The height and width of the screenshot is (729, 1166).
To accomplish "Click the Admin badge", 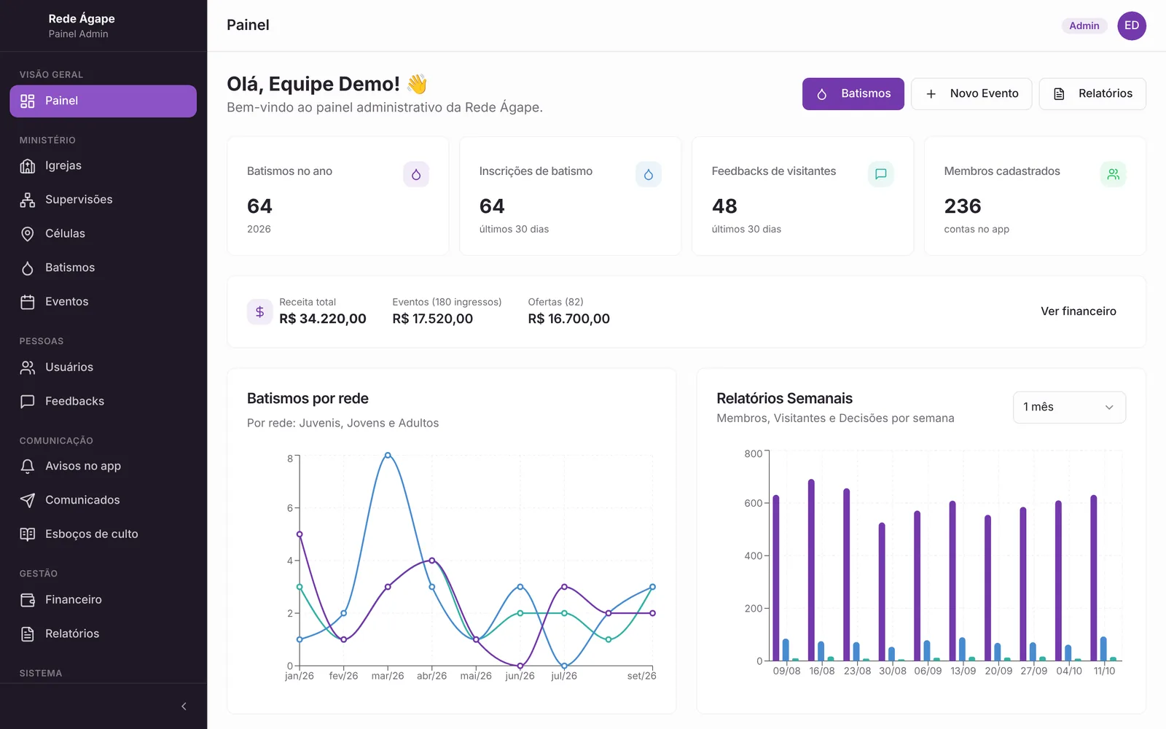I will pyautogui.click(x=1084, y=26).
